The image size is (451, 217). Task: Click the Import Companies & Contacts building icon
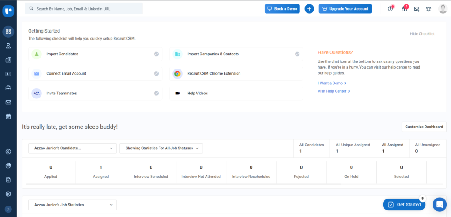(177, 54)
